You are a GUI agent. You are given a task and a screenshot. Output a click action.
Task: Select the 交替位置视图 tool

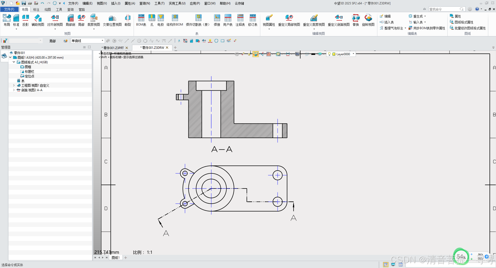[x=112, y=20]
